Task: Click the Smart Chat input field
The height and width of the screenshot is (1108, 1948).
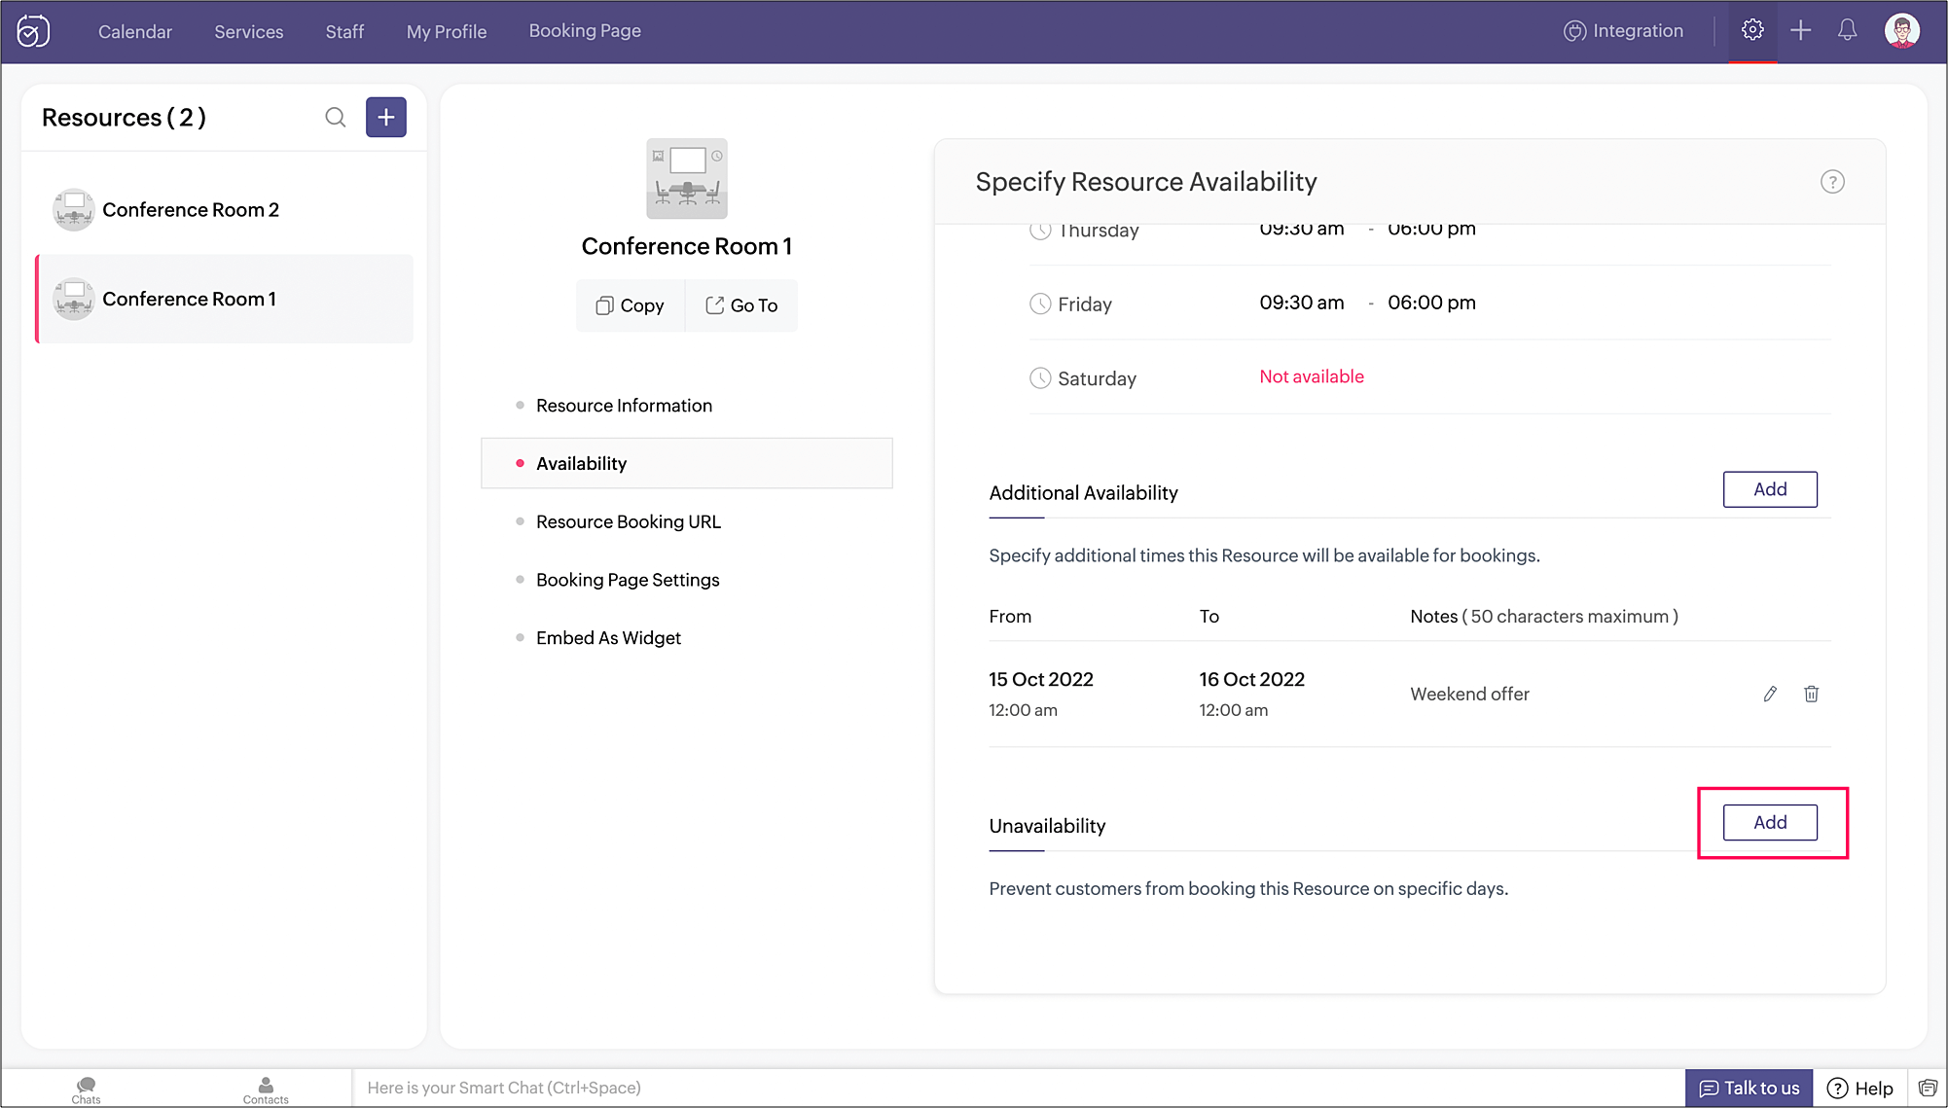Action: click(1018, 1088)
